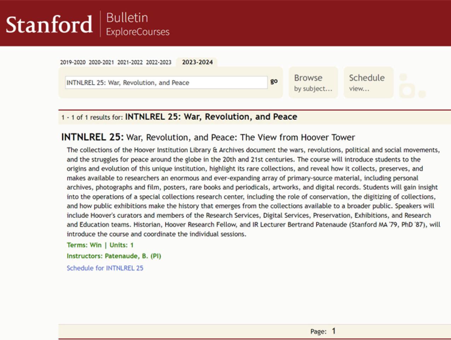Switch to the 2021-2022 academic year tab
The image size is (451, 340).
tap(130, 62)
